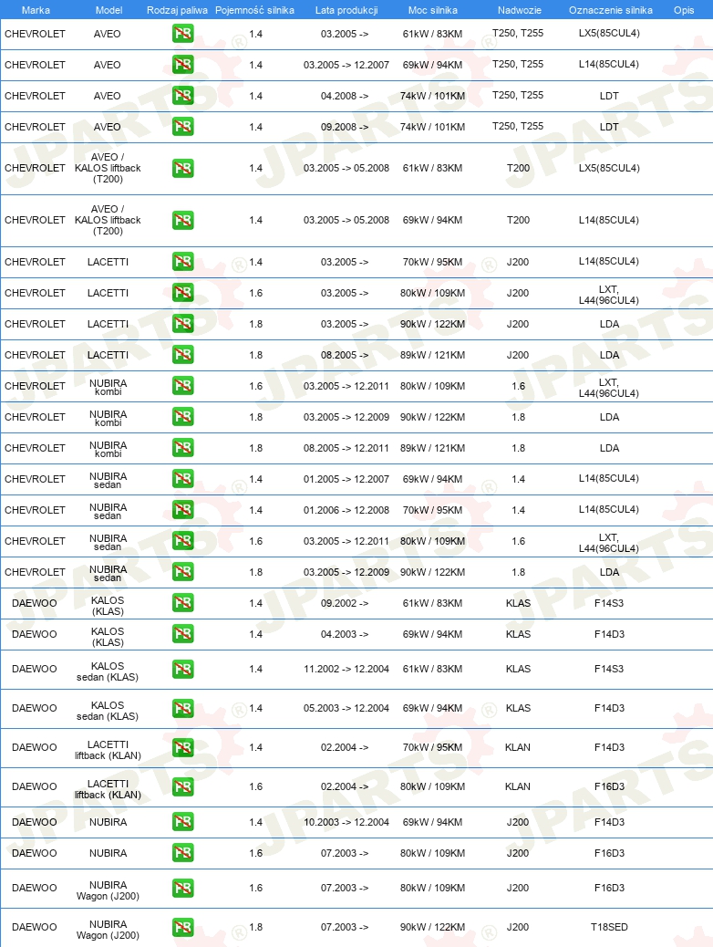
Task: Click the Rodzaj paliwa column header
Action: pyautogui.click(x=177, y=10)
